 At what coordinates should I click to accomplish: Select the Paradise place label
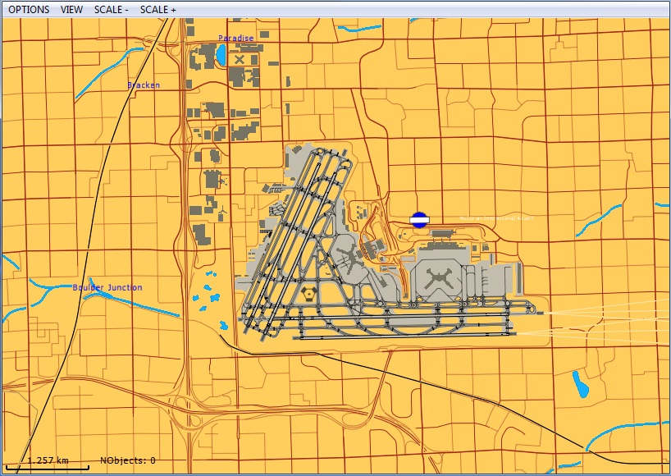point(236,39)
